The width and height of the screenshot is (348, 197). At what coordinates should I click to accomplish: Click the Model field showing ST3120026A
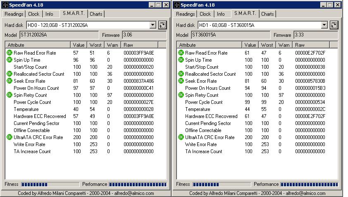point(59,35)
